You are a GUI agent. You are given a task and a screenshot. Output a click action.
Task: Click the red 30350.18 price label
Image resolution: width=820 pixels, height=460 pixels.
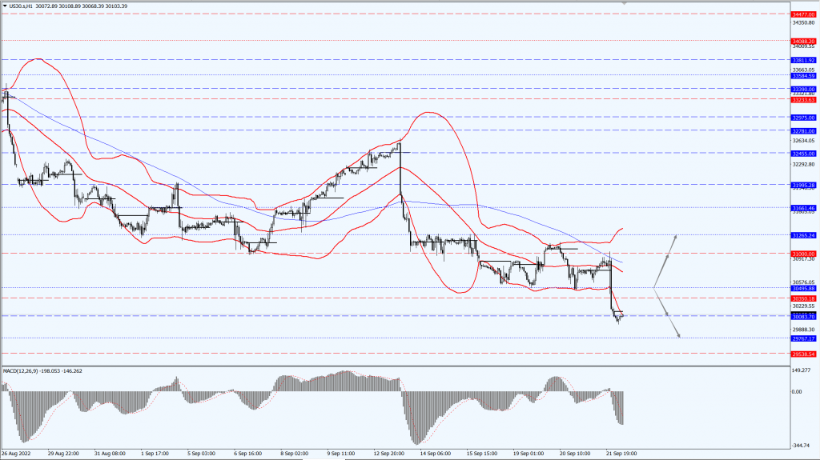point(803,298)
